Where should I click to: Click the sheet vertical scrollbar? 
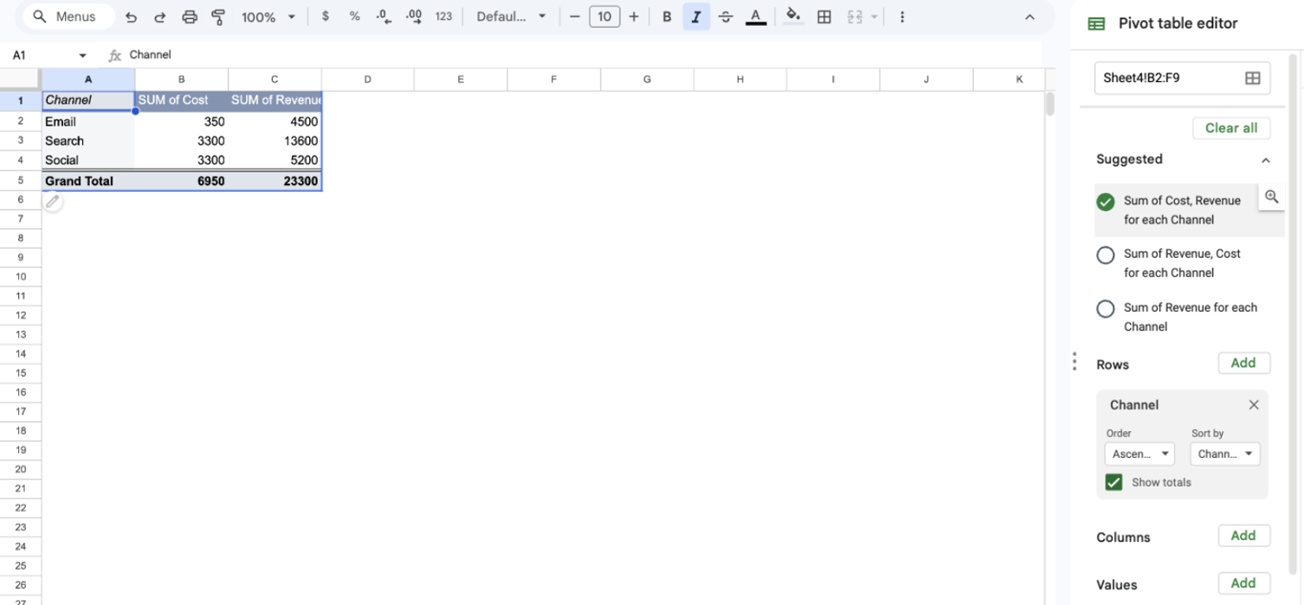click(x=1050, y=103)
